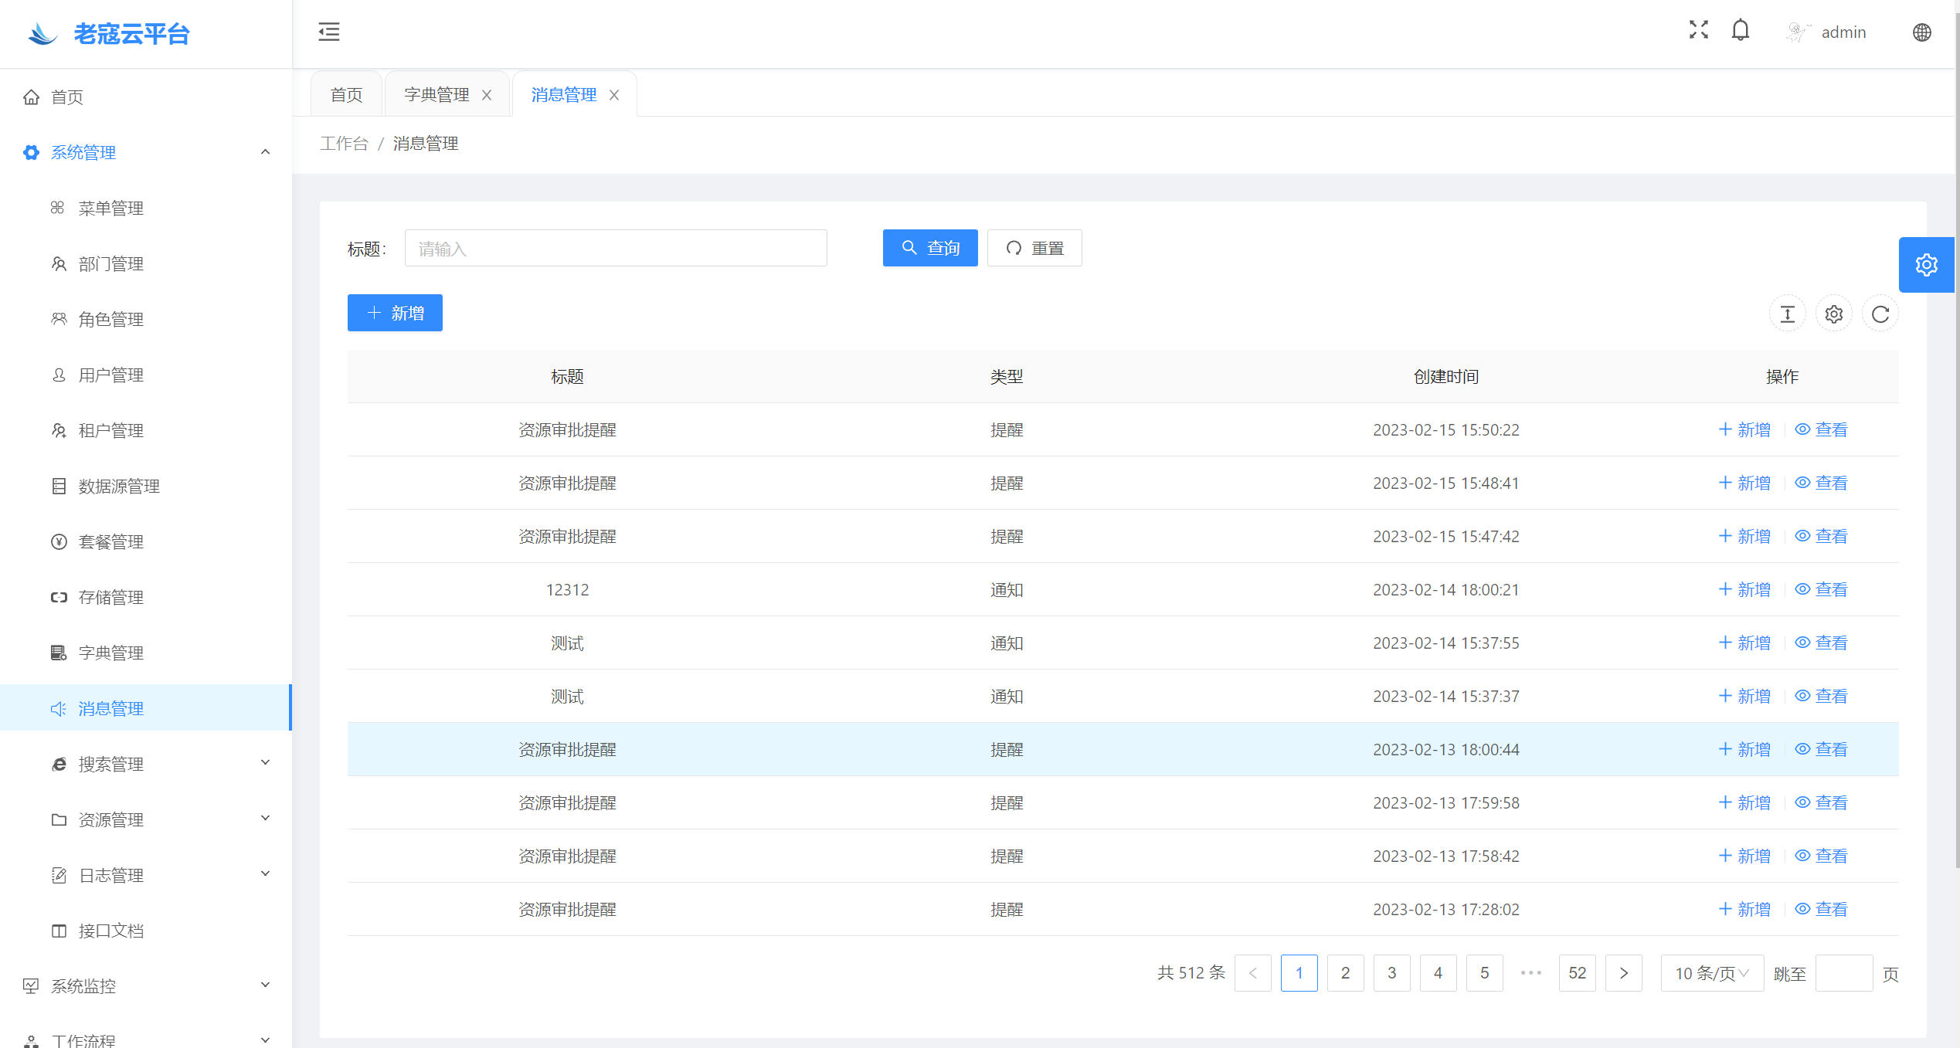
Task: Open 用户管理 in the sidebar
Action: point(110,375)
